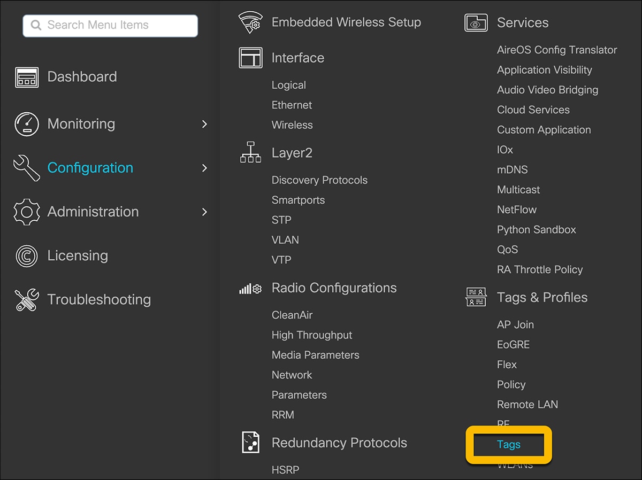
Task: Click the Embedded Wireless Setup icon
Action: tap(250, 22)
